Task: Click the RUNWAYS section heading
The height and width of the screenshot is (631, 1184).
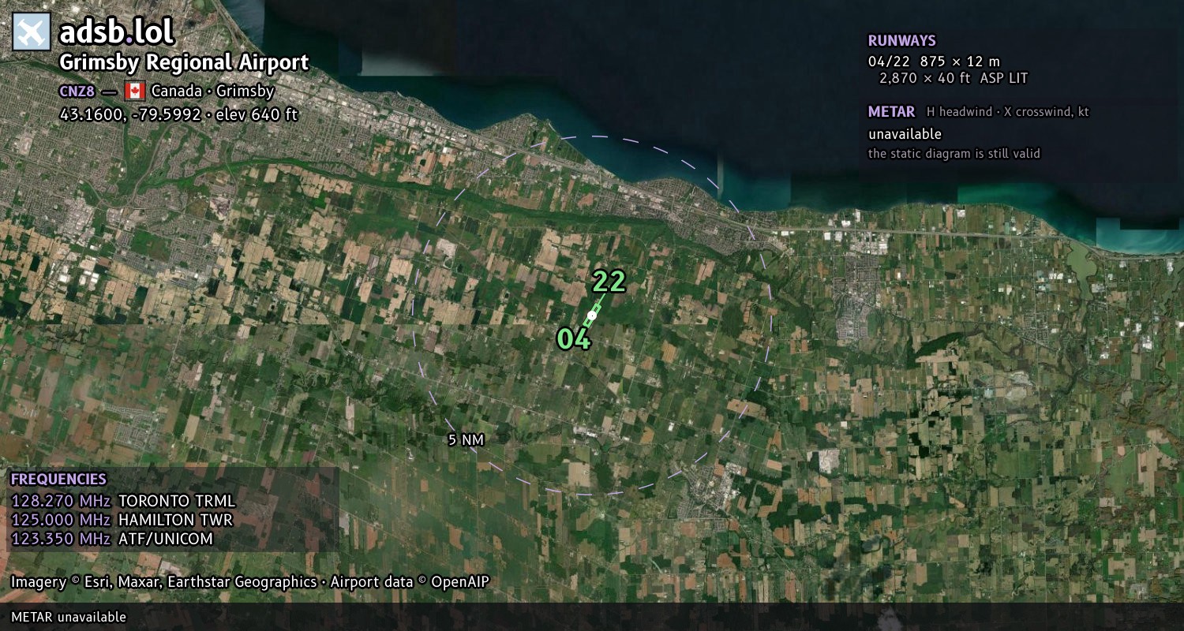Action: point(902,41)
